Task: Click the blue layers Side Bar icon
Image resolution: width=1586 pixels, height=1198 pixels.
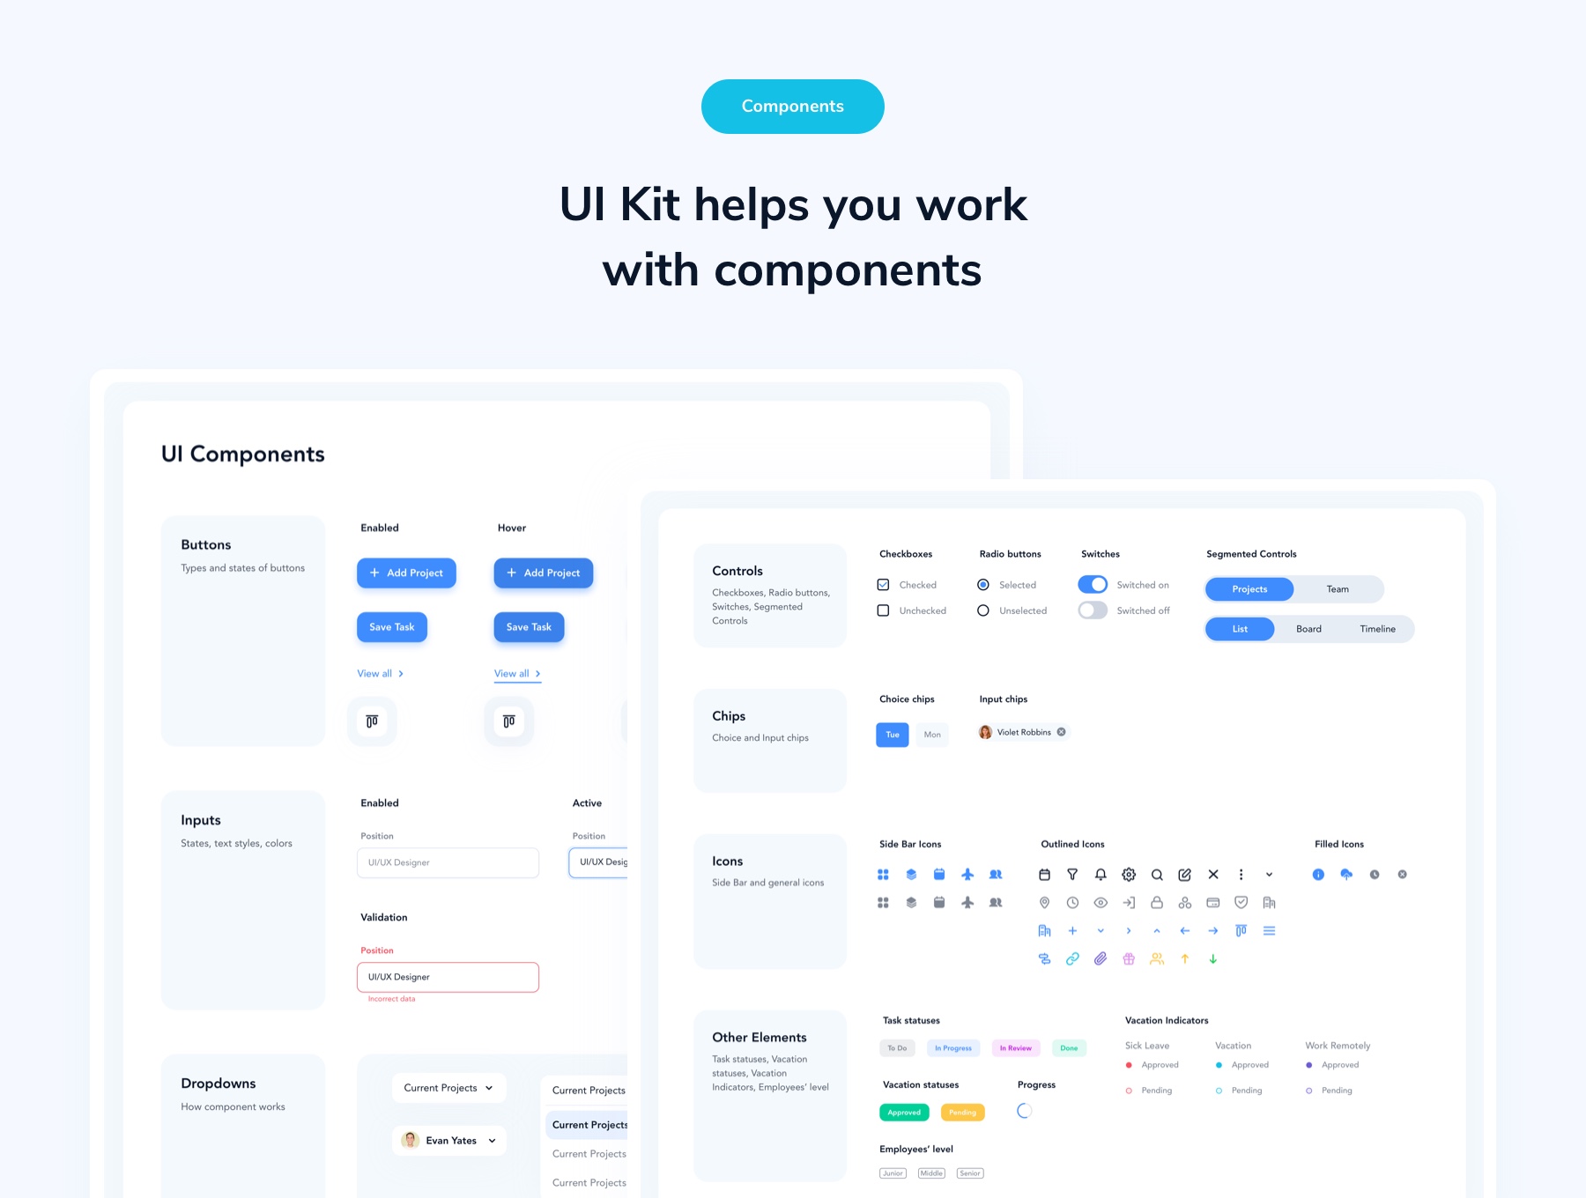Action: click(911, 875)
